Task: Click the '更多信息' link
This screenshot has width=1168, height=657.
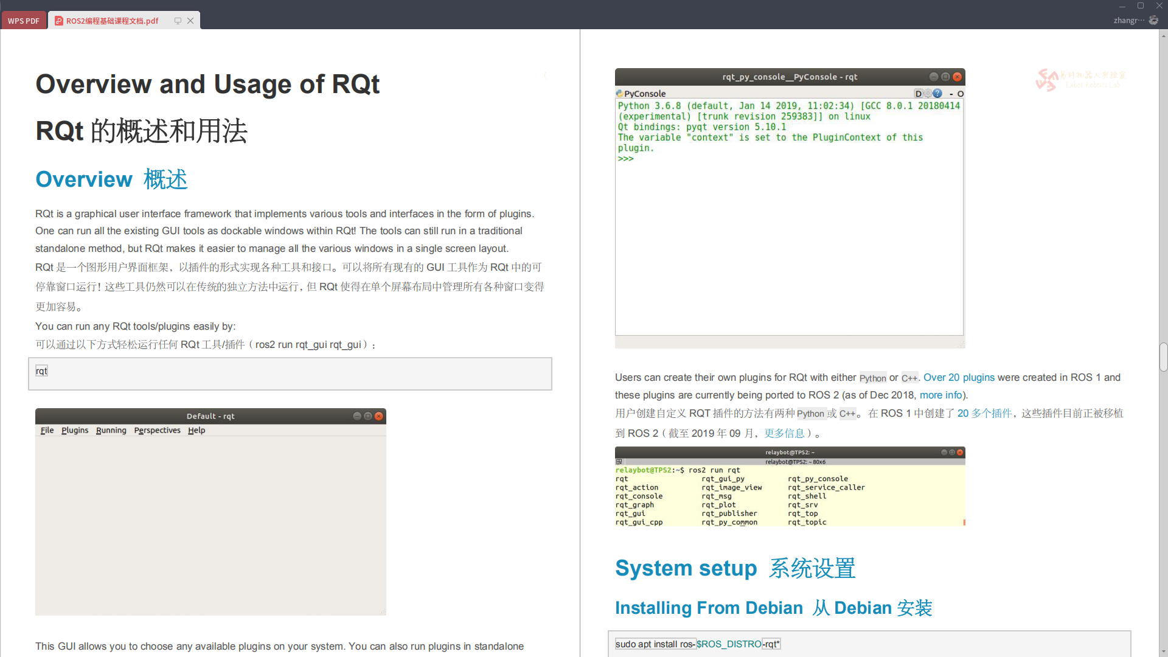Action: click(784, 433)
